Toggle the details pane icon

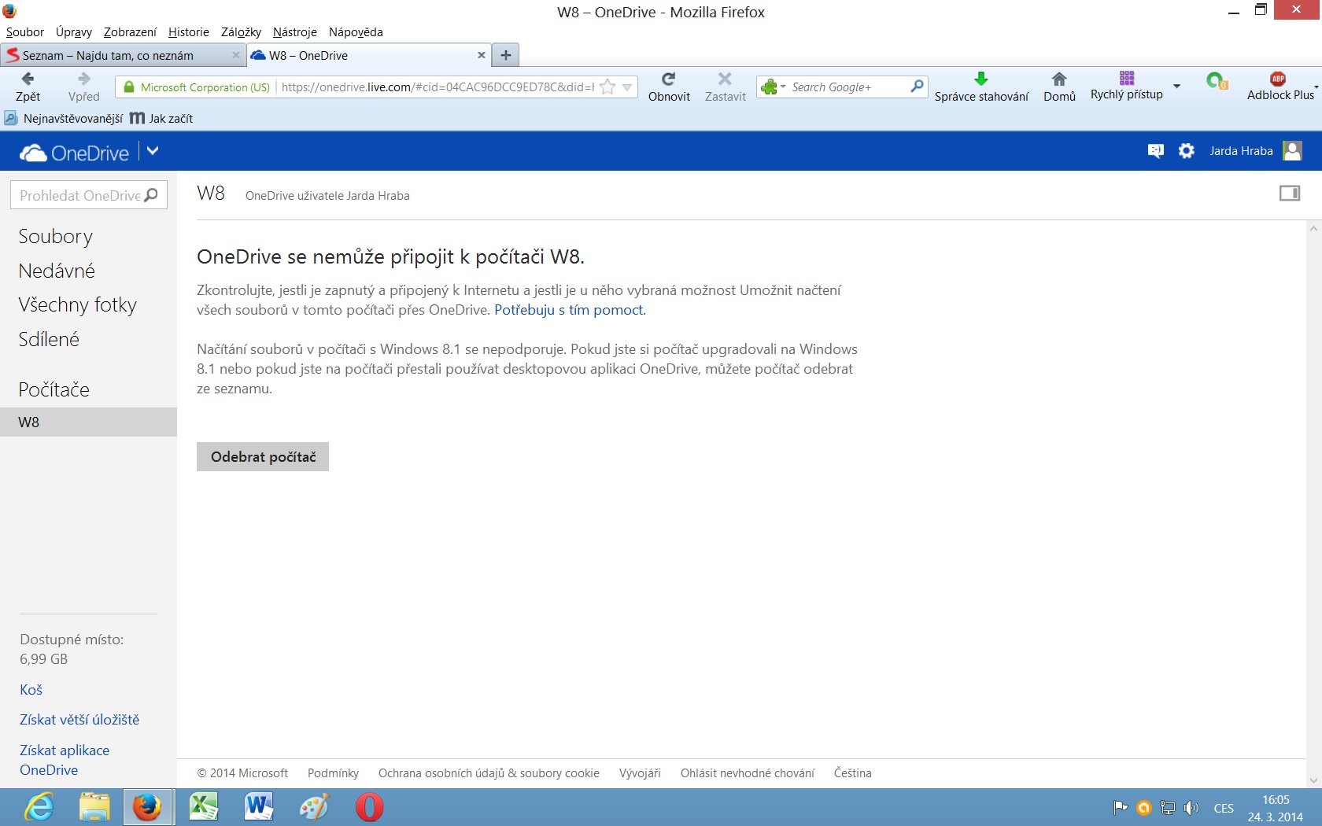coord(1290,194)
